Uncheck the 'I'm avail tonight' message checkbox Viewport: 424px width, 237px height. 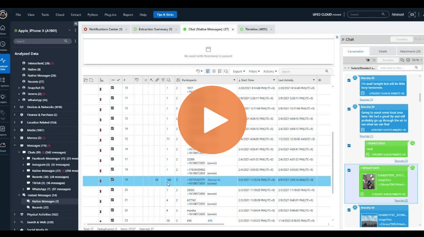[349, 81]
